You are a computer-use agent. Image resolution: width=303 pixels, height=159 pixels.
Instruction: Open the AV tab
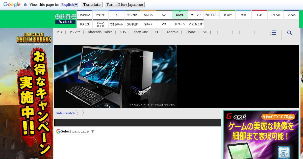(x=164, y=15)
